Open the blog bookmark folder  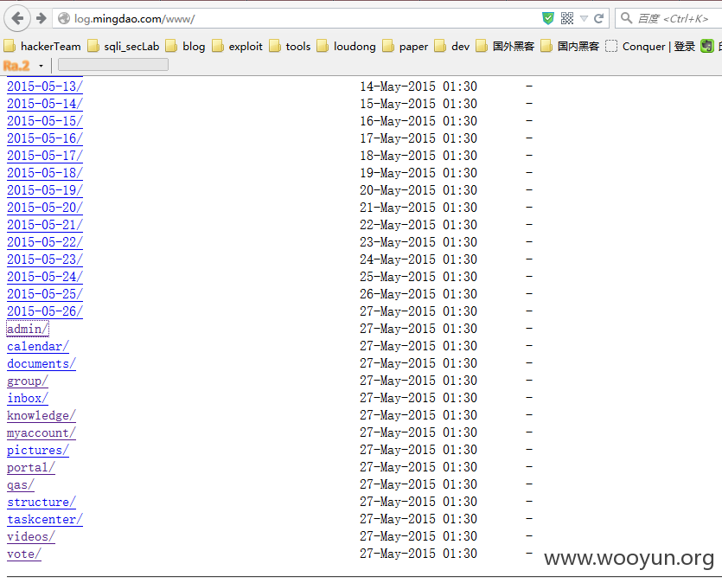coord(185,46)
